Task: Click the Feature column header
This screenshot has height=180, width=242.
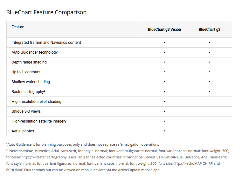Action: [18, 27]
